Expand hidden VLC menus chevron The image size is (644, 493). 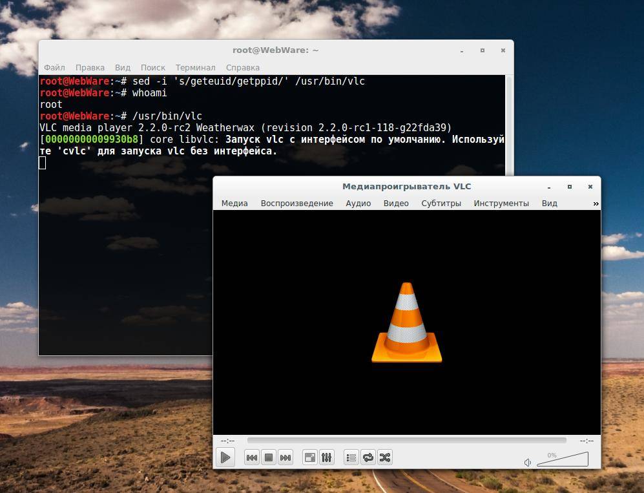coord(596,204)
